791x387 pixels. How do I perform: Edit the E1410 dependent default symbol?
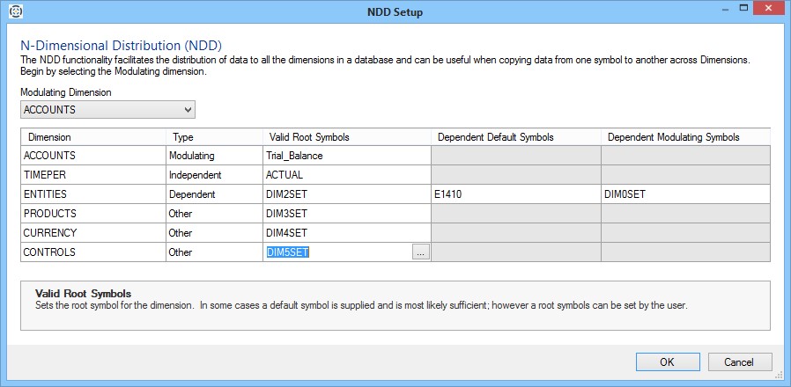tap(515, 194)
